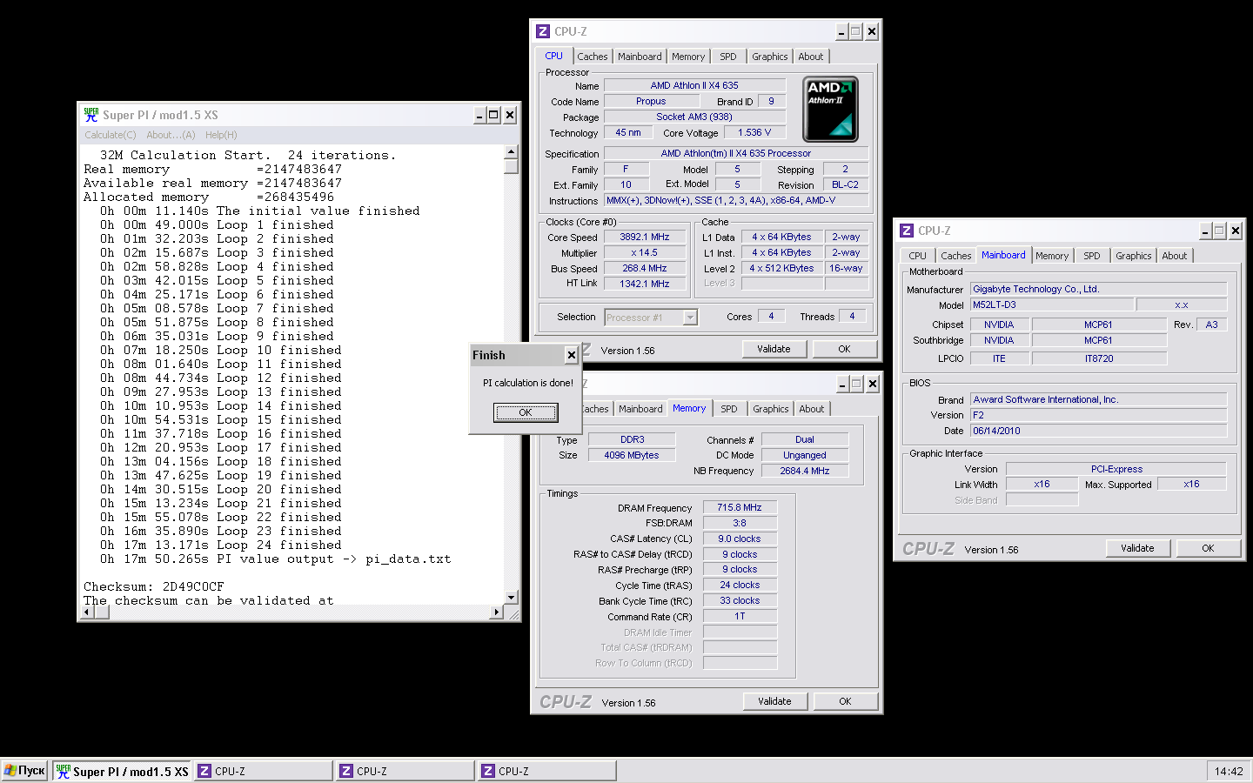Click the DRAM Frequency value 715.8 MHz
The height and width of the screenshot is (783, 1253).
click(x=740, y=507)
